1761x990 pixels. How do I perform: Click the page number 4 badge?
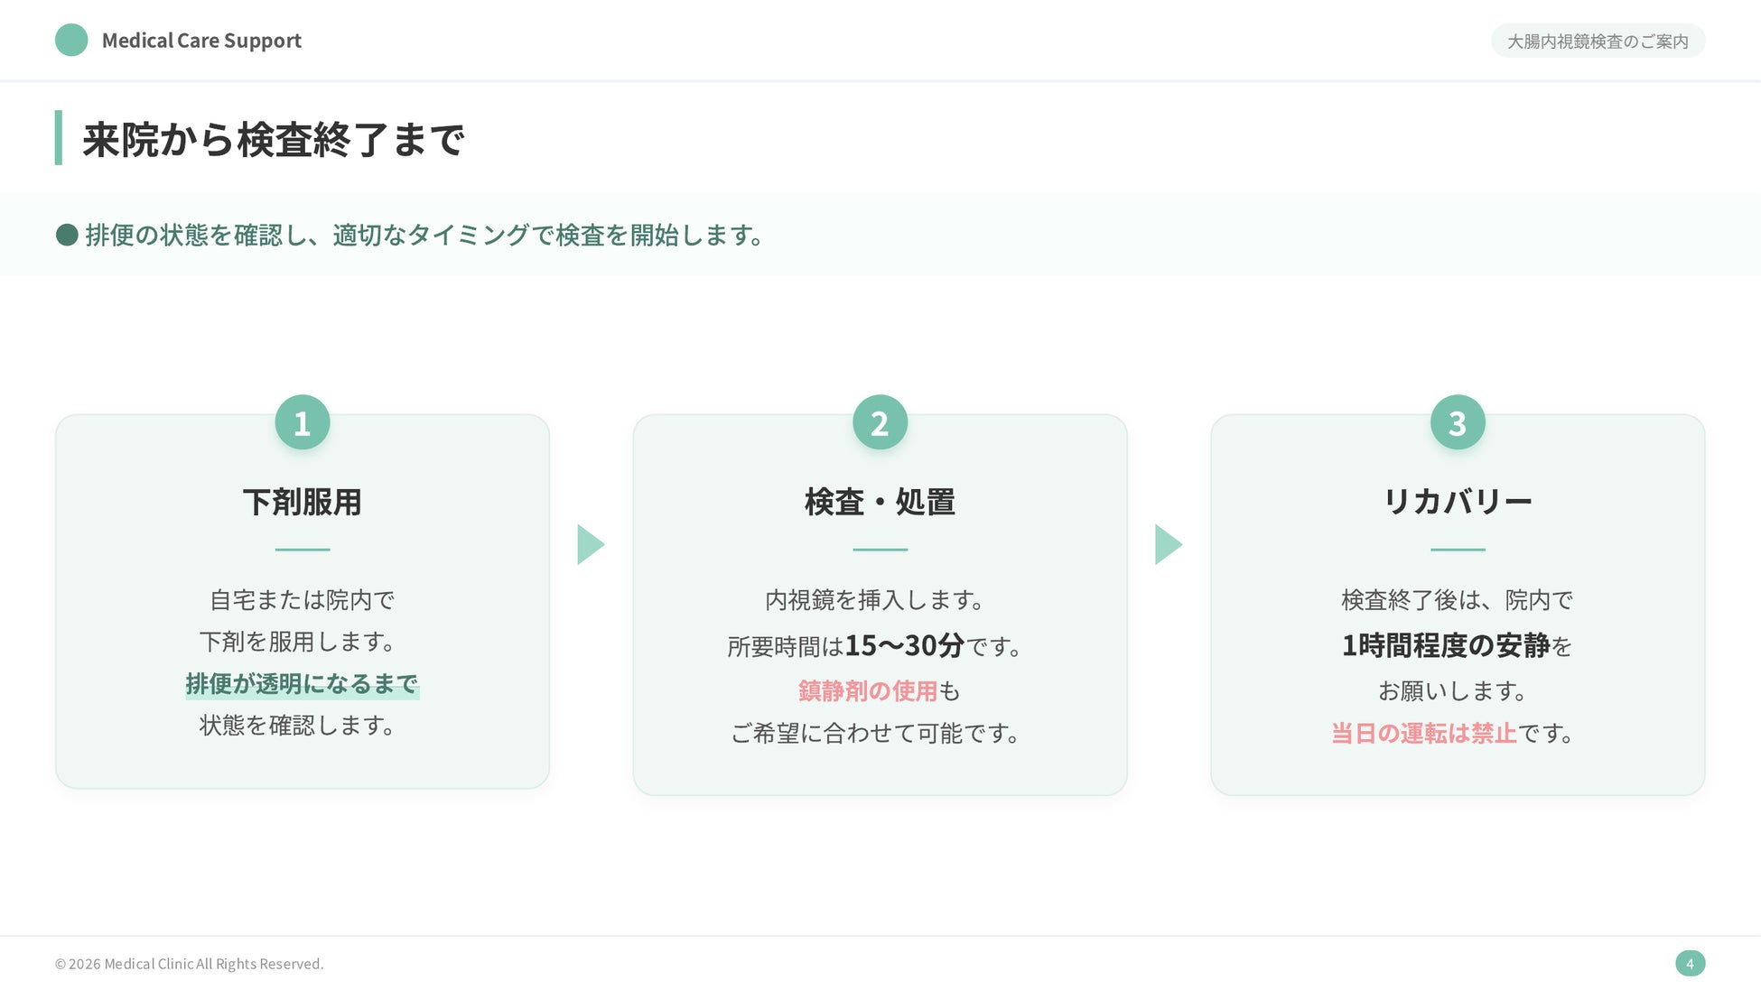(x=1690, y=963)
